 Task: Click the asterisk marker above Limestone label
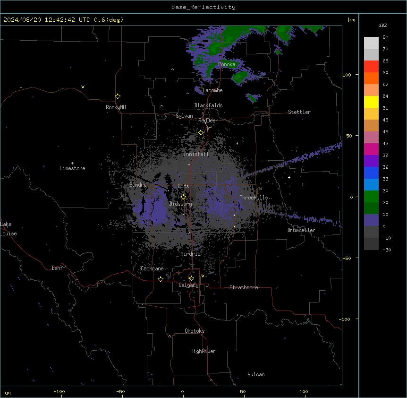pyautogui.click(x=72, y=164)
